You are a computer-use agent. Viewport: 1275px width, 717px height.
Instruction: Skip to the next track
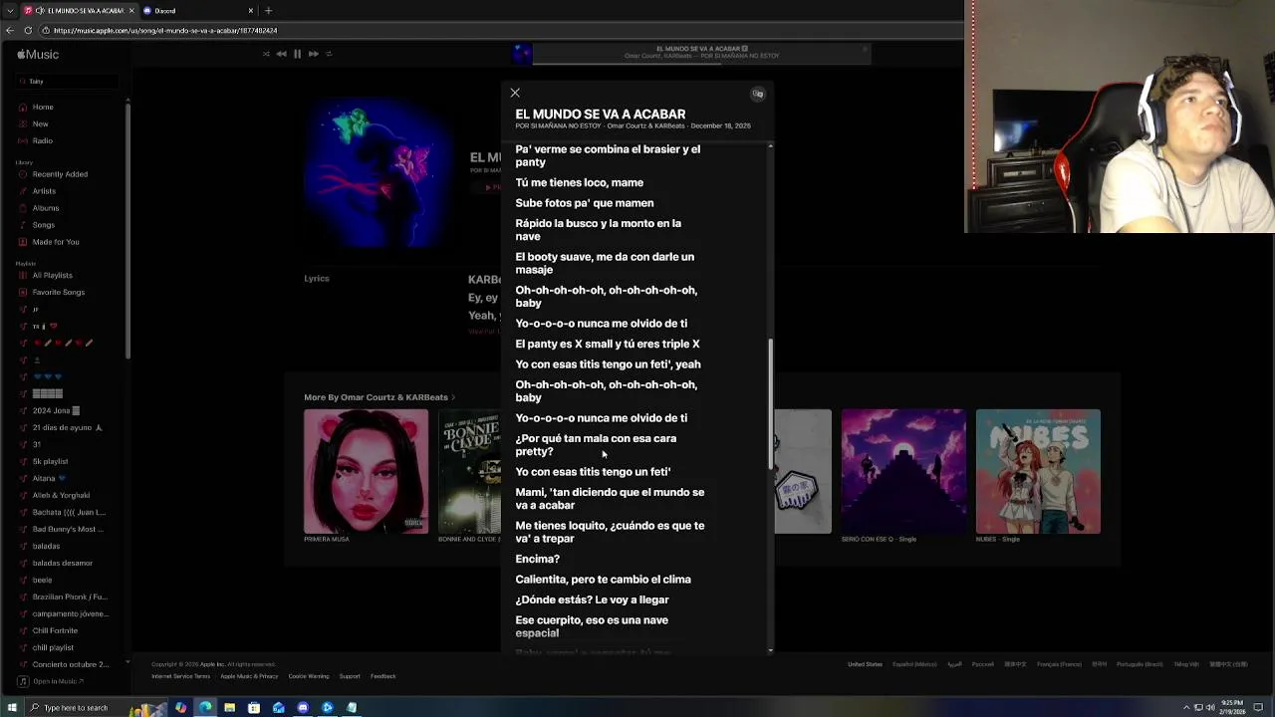(313, 54)
